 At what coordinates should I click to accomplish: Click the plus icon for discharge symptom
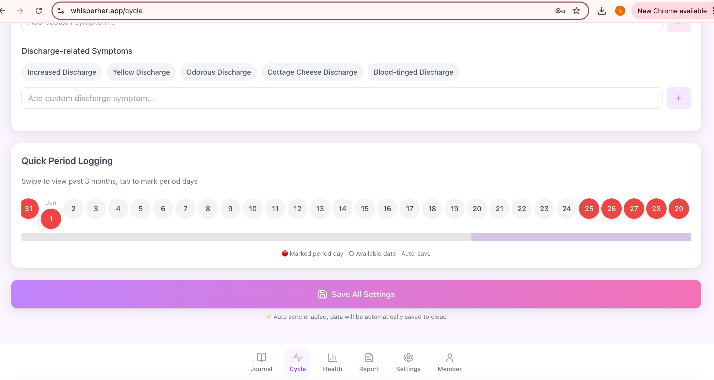pos(678,98)
